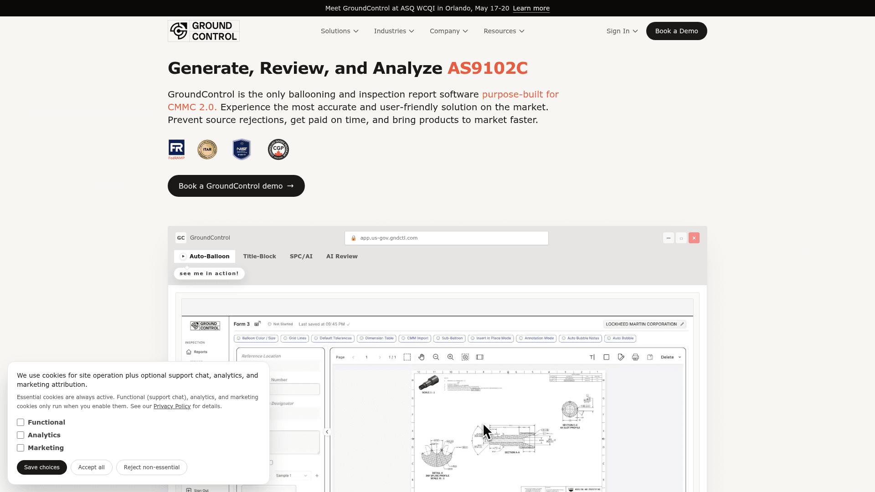This screenshot has width=875, height=492.
Task: Click the CGP Controlled Goods badge
Action: click(x=278, y=149)
